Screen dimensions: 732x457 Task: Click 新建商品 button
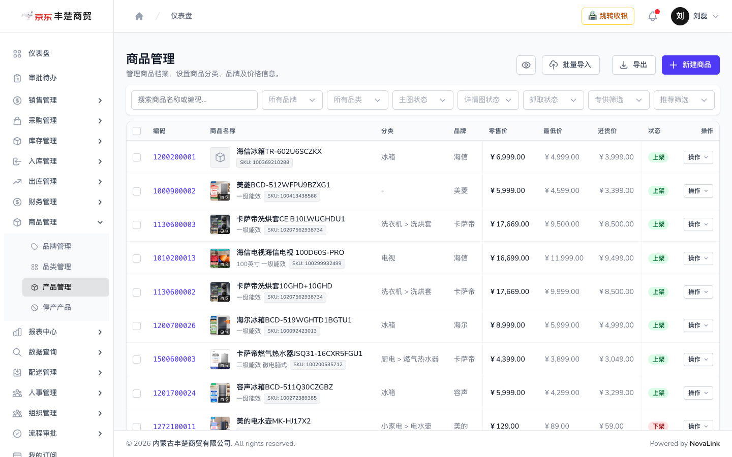point(691,65)
